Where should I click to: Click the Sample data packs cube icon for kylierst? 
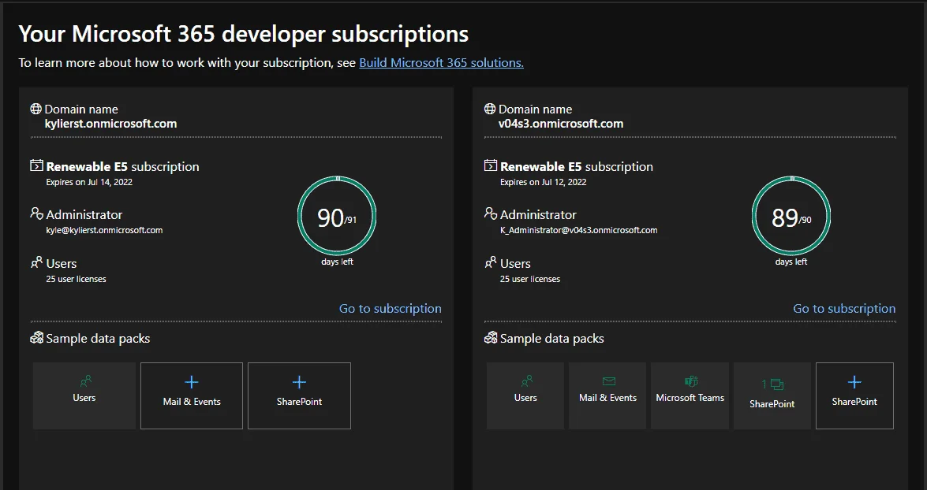(36, 338)
